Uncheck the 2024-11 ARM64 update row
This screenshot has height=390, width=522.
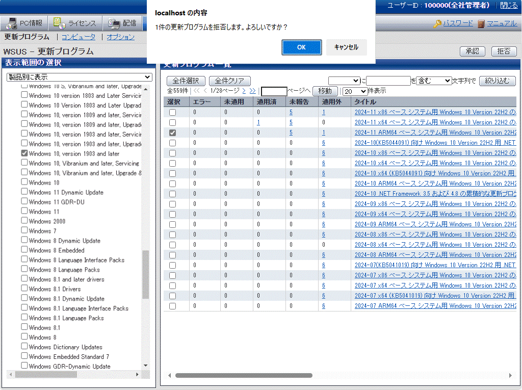point(172,133)
